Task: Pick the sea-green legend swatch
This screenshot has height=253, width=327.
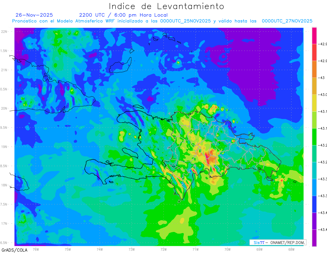Action: tap(314, 154)
